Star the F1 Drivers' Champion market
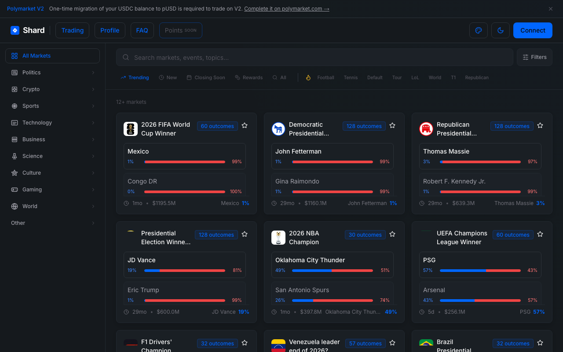 coord(245,343)
